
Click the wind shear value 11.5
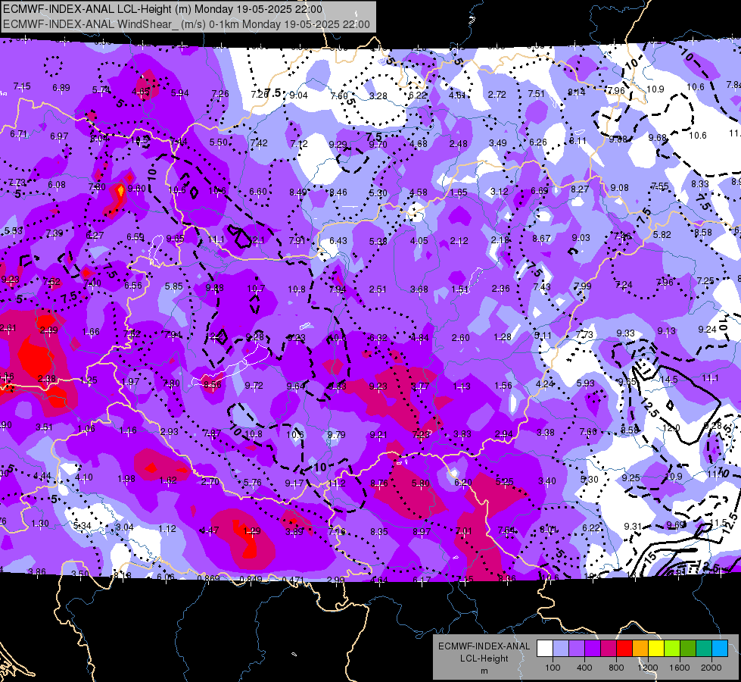[x=718, y=523]
